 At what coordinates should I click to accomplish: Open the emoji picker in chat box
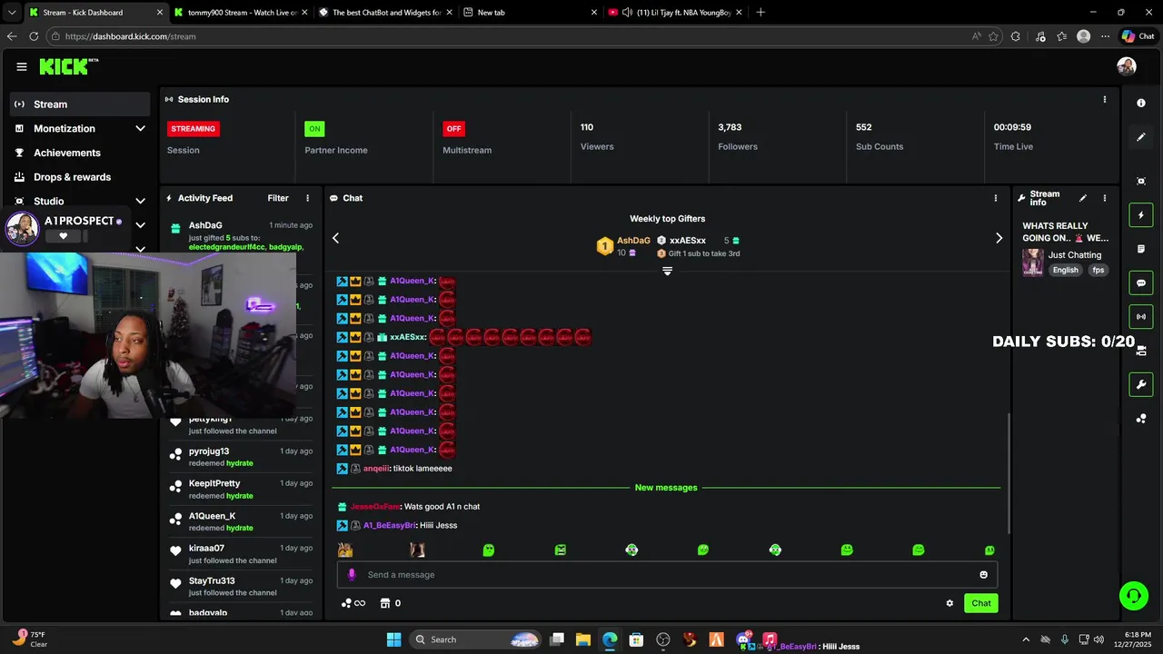click(x=983, y=574)
